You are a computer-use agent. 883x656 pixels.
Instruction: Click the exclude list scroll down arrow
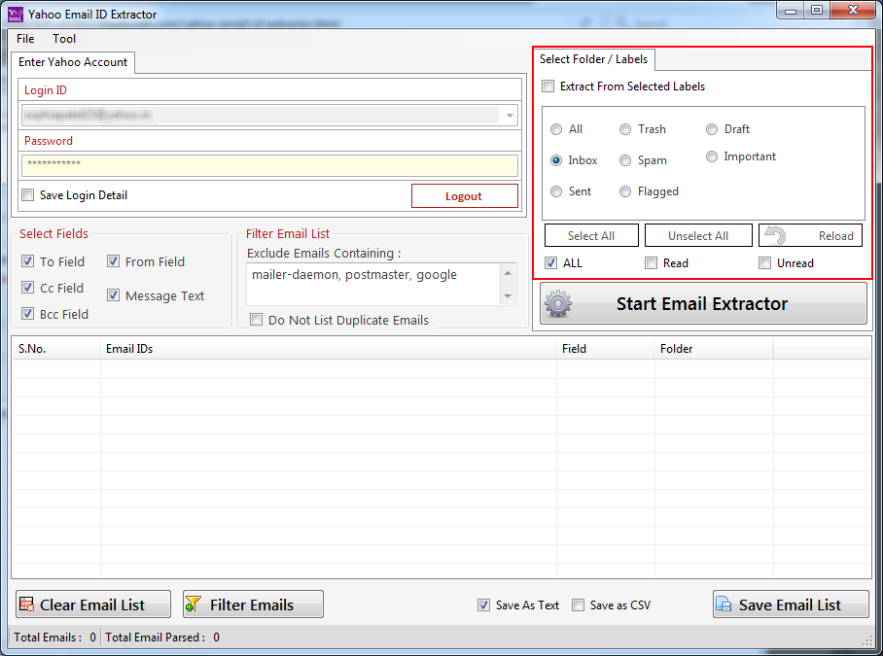(508, 296)
